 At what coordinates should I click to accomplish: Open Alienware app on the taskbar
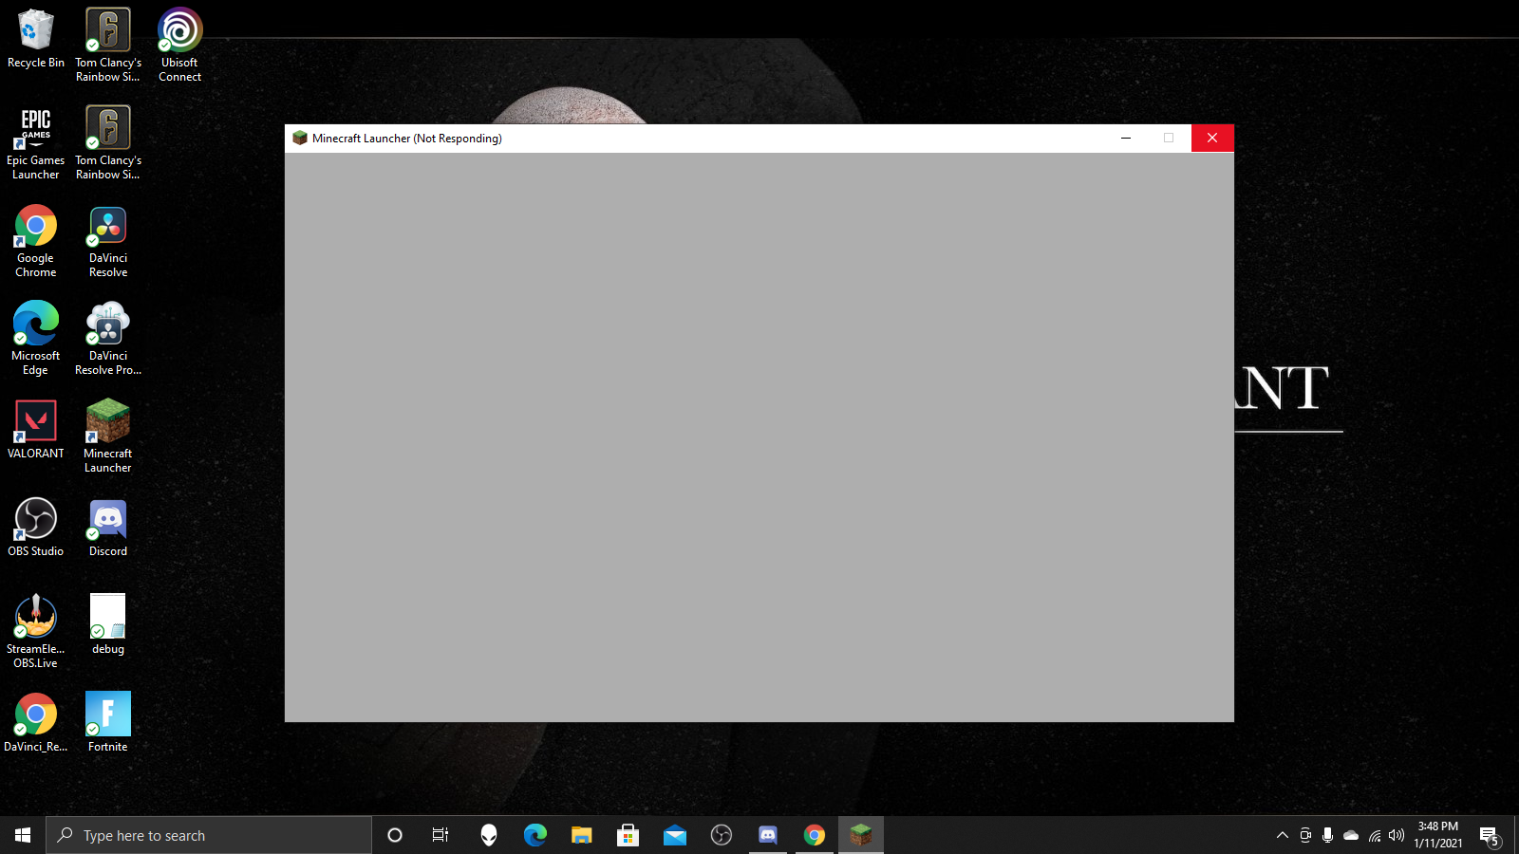(x=489, y=835)
